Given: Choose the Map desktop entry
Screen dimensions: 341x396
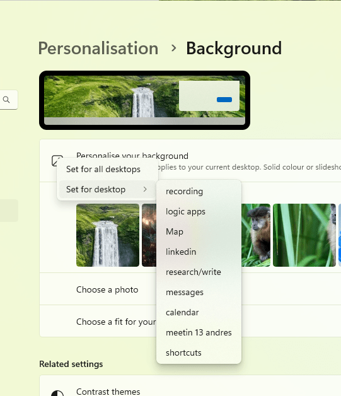Looking at the screenshot, I should [199, 231].
